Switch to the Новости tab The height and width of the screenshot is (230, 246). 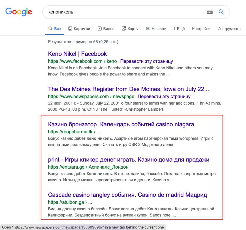click(x=156, y=28)
